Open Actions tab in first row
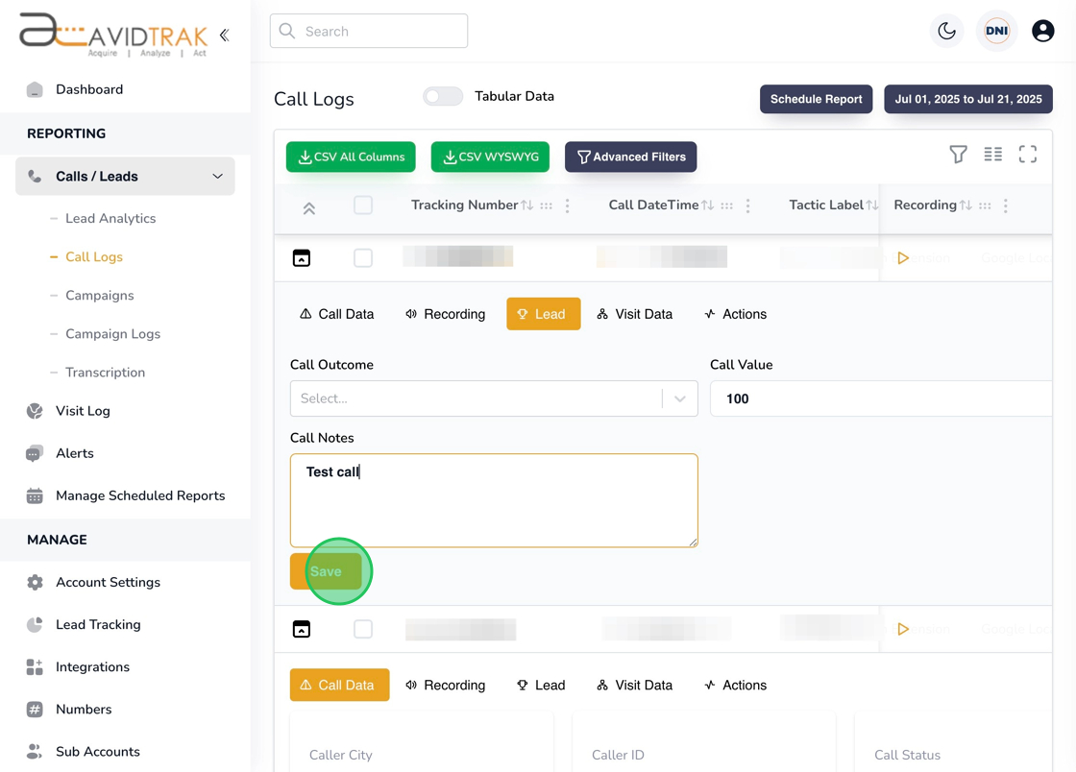1076x772 pixels. [x=735, y=314]
